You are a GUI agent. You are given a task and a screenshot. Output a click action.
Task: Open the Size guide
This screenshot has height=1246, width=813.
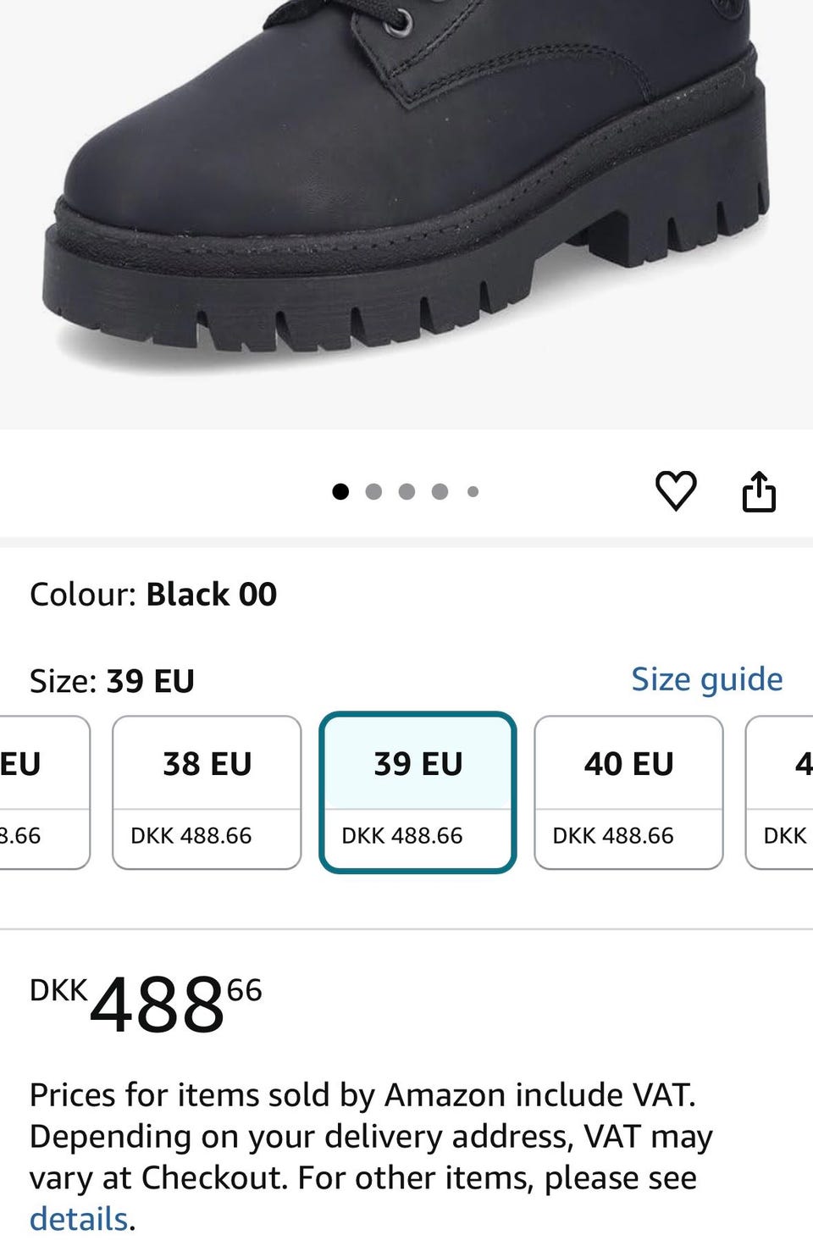[707, 679]
